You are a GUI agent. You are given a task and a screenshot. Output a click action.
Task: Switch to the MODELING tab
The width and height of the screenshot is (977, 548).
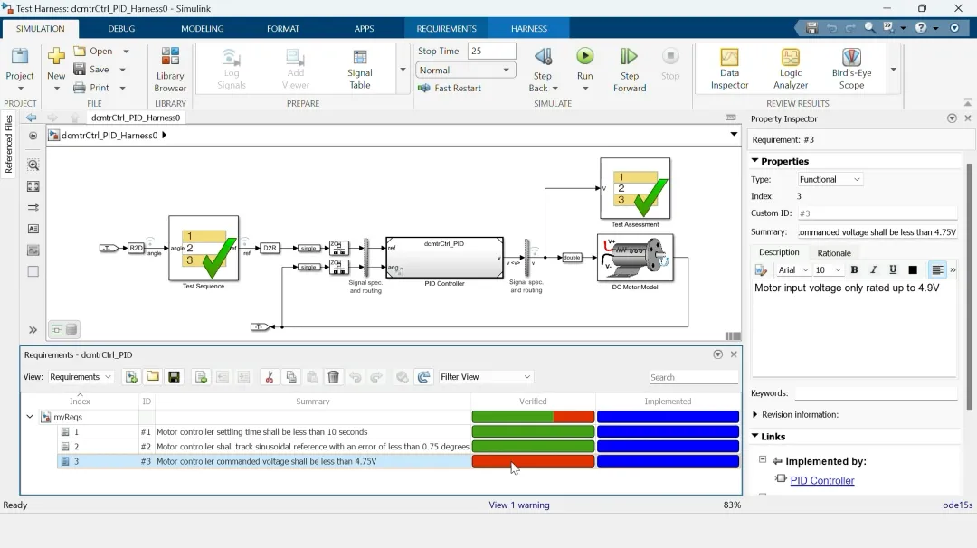tap(203, 29)
